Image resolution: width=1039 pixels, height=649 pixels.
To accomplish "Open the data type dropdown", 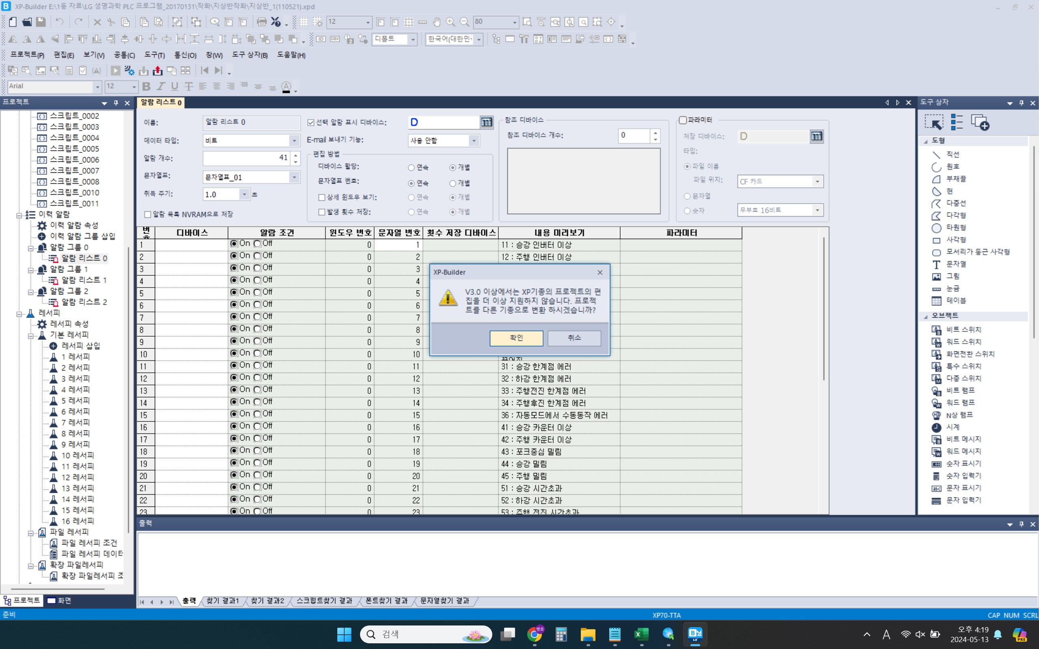I will click(x=294, y=141).
